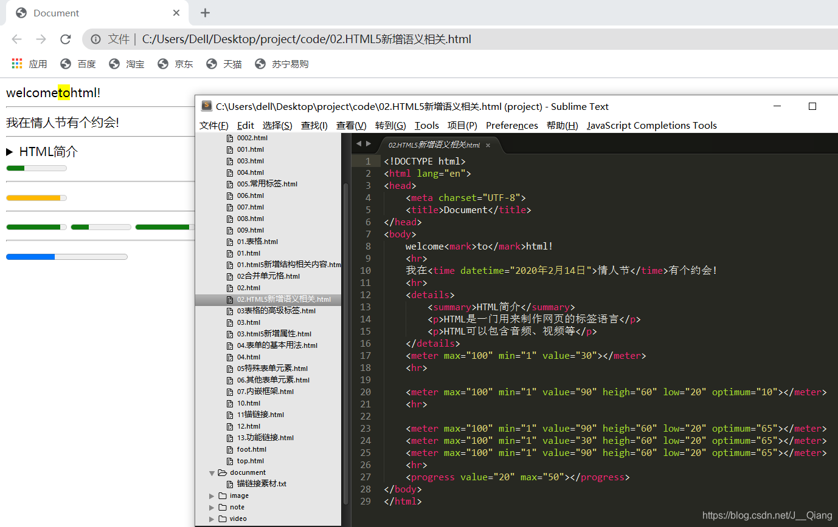Click the blue progress bar on page
Image resolution: width=838 pixels, height=527 pixels.
coord(67,257)
